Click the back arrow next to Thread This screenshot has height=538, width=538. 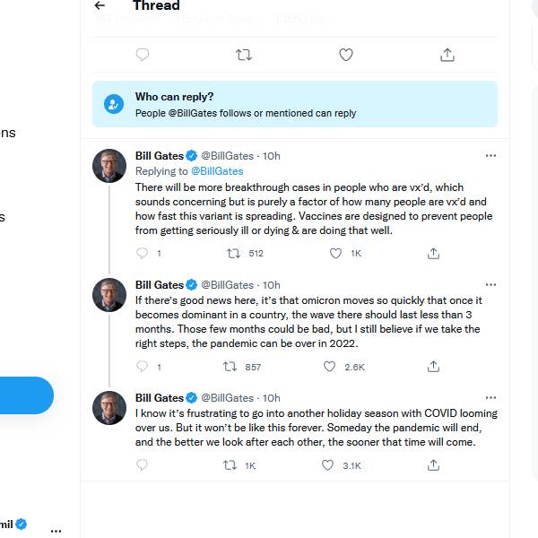(x=100, y=5)
